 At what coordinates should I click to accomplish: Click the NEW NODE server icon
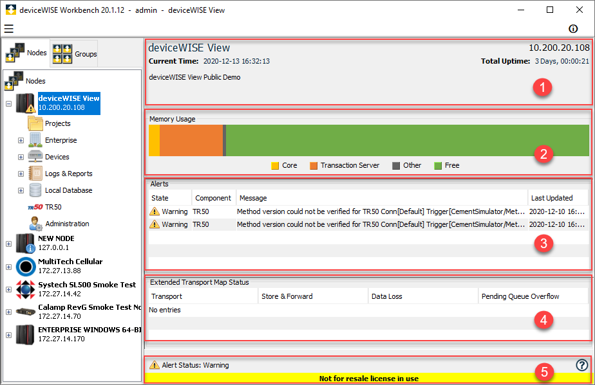coord(25,243)
